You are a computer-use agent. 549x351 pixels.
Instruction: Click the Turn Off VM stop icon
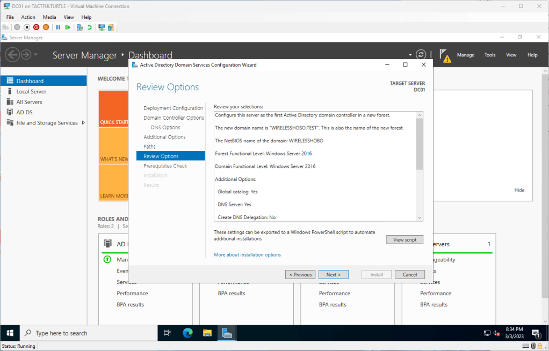[x=27, y=27]
